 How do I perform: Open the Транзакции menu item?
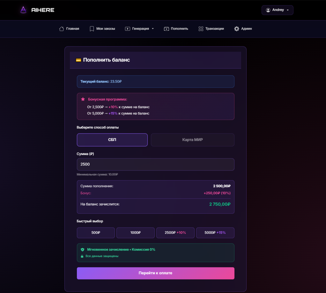(x=215, y=29)
